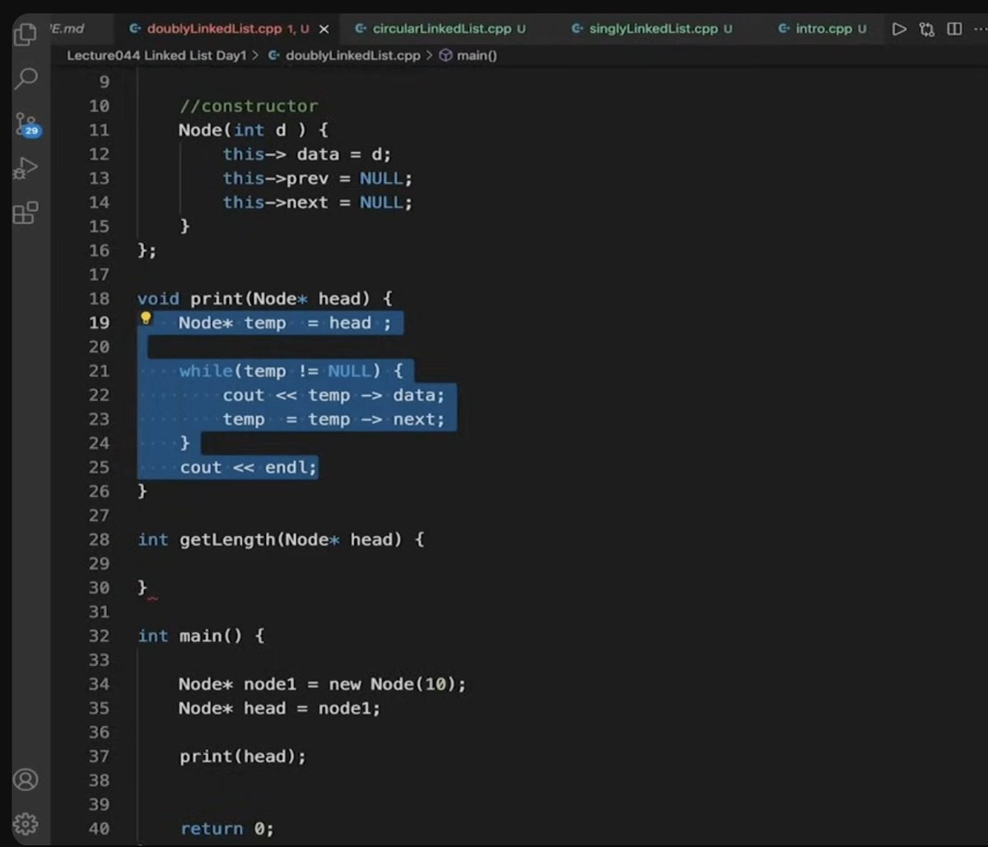Click 'int getLength(Node* head) {' line
This screenshot has width=988, height=847.
(x=281, y=539)
